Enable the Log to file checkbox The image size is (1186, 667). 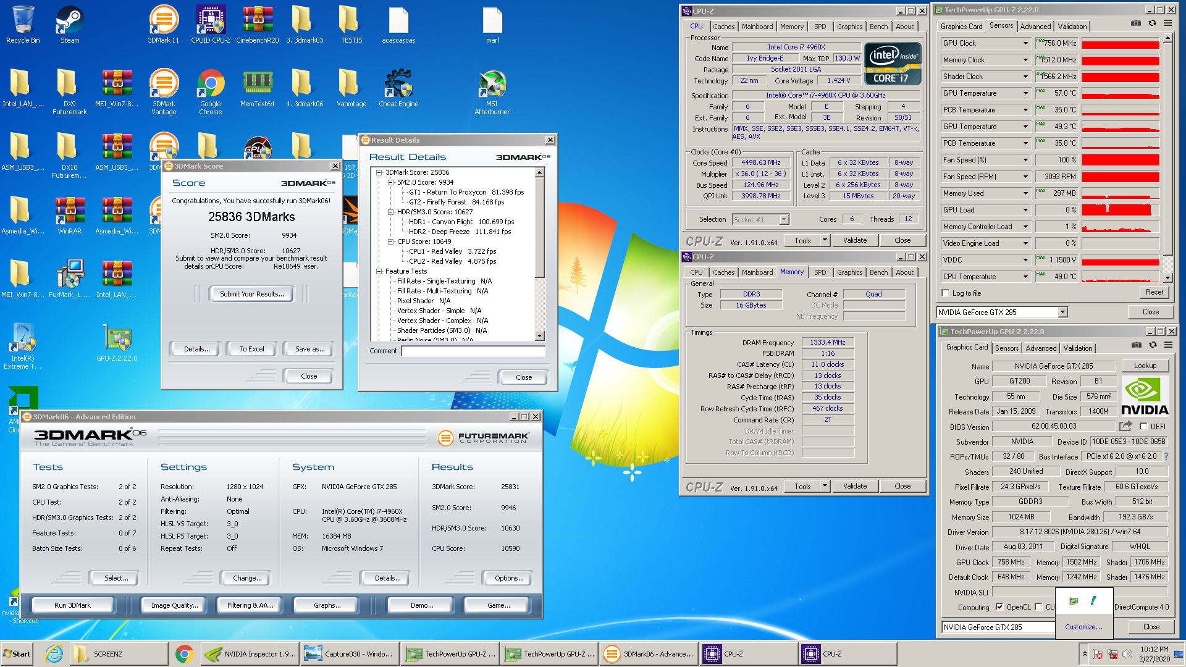(945, 293)
